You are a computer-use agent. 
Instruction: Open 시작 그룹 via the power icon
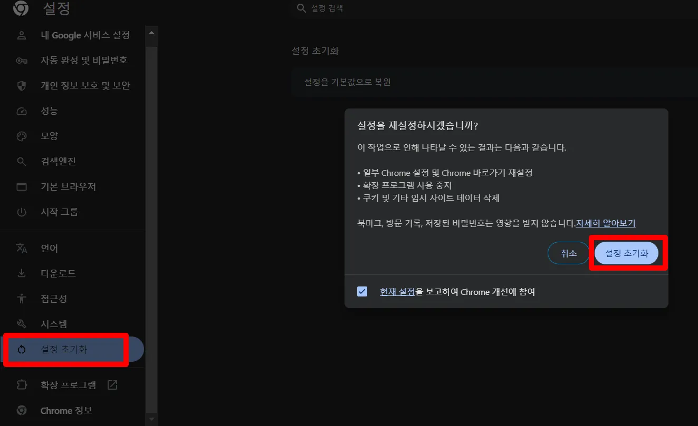pyautogui.click(x=22, y=212)
